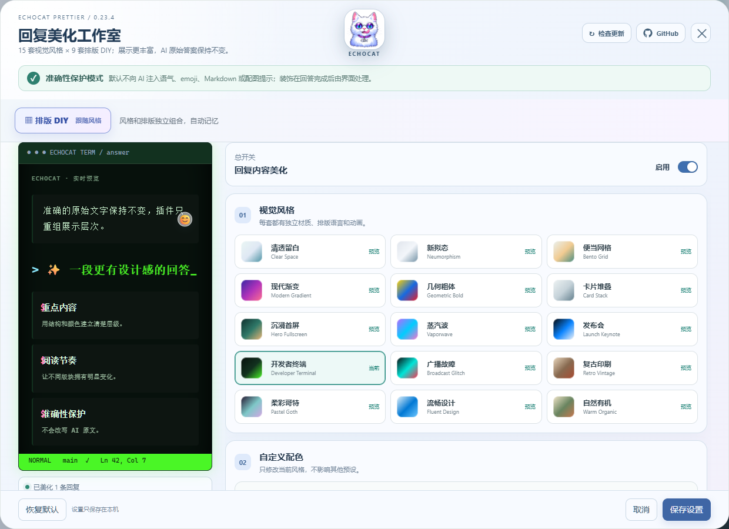Click 'Ln 42, Col 7' in status bar
This screenshot has height=529, width=729.
click(x=123, y=461)
